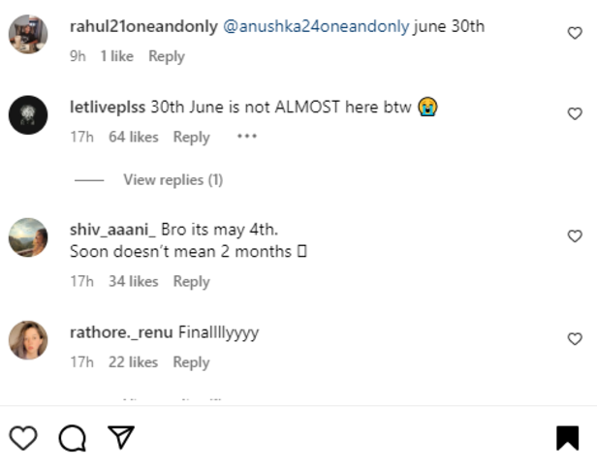Heart shiv_aaani_'s comment
Screen dimensions: 597x470
click(575, 235)
